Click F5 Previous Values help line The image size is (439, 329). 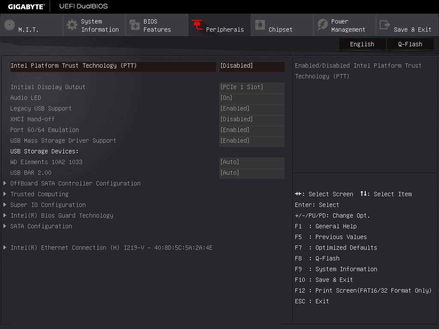[x=331, y=237]
